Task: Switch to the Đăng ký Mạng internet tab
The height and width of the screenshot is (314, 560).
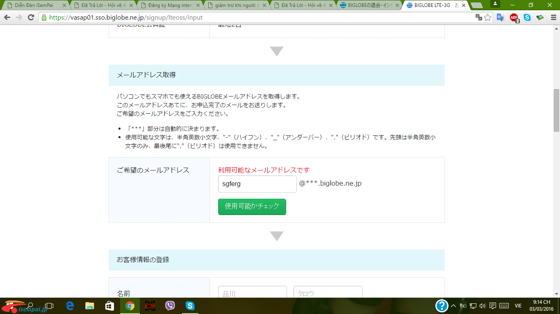Action: pyautogui.click(x=170, y=5)
